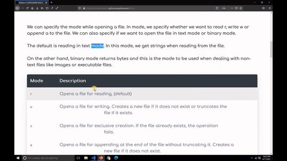Click the padlock site security icon
The height and width of the screenshot is (161, 287).
(84, 8)
